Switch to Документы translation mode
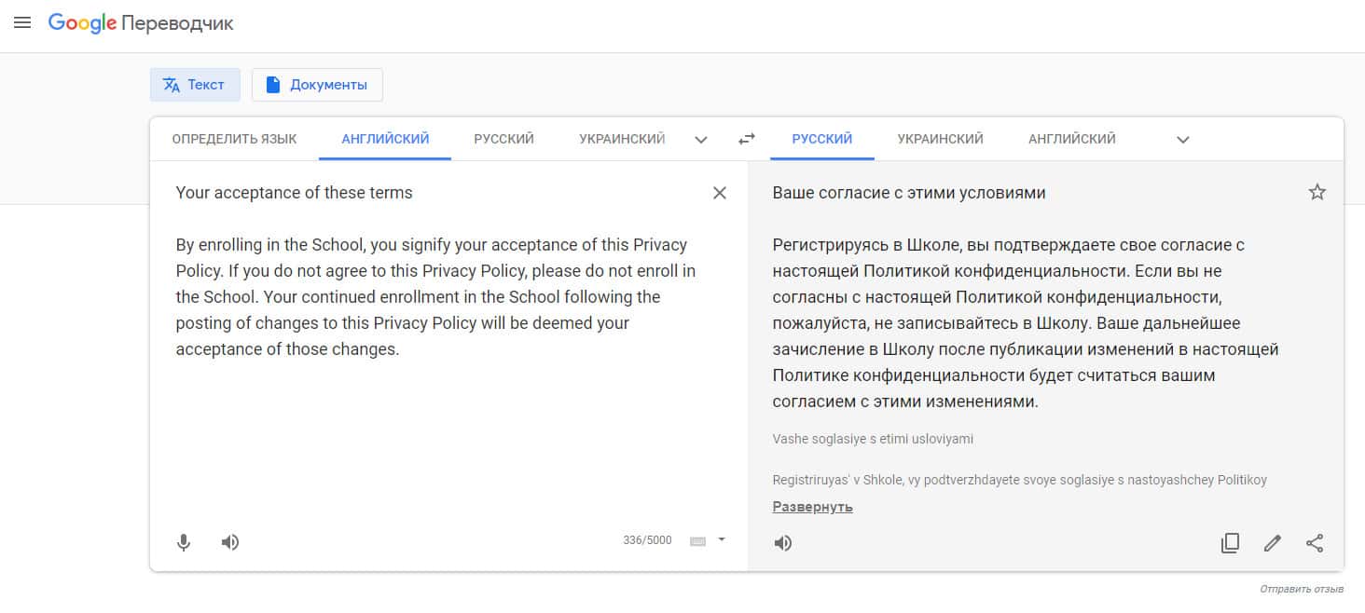1365x613 pixels. point(317,85)
